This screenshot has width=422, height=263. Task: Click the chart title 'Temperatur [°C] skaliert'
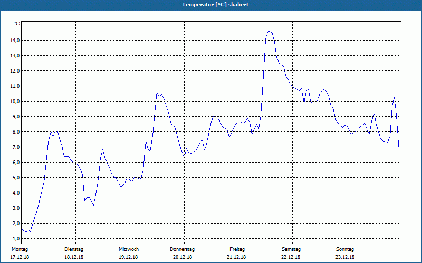[215, 5]
